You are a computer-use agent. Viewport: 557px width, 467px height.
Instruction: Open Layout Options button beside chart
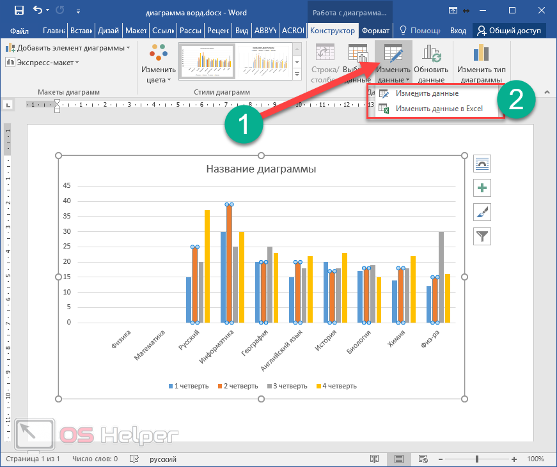pos(482,164)
